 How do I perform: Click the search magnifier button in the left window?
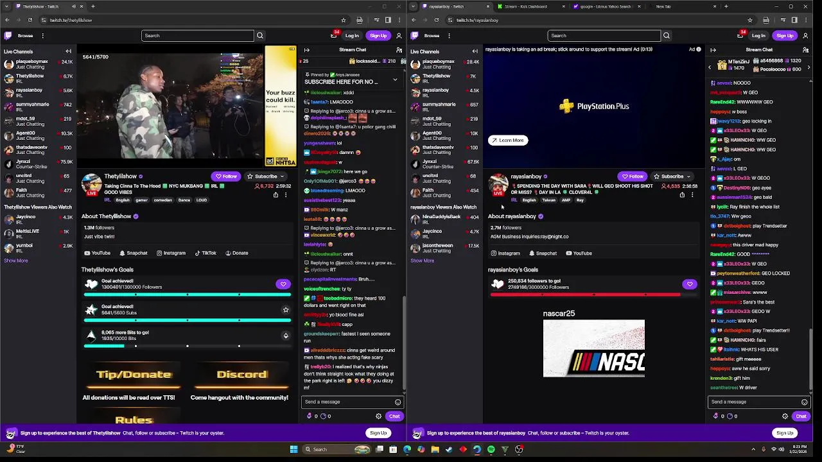tap(260, 35)
